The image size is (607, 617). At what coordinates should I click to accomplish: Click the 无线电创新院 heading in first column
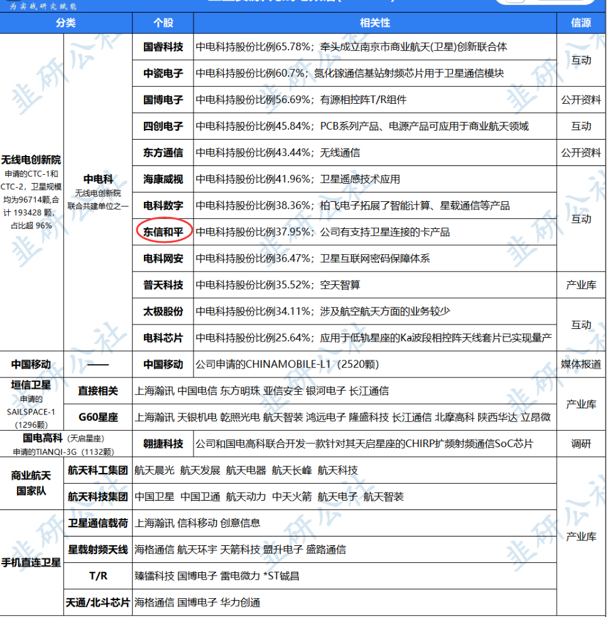pyautogui.click(x=31, y=160)
